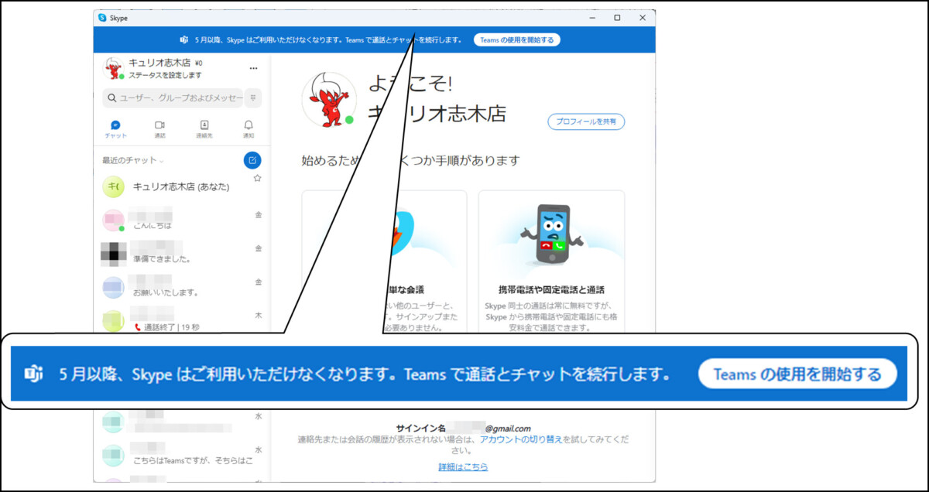Open the chat showing '通話終了 | 19 秒'
Image resolution: width=929 pixels, height=492 pixels.
click(182, 320)
